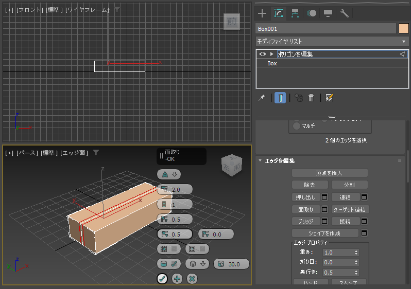
Task: Toggle show end result button
Action: point(280,98)
